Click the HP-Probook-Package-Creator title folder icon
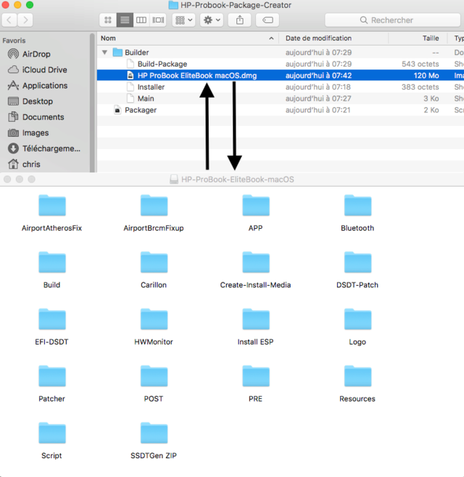 pos(173,5)
